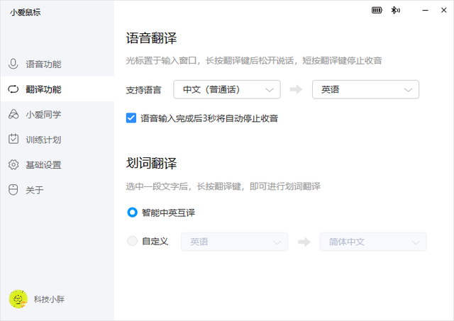Select the 智能中英互译 radio button
Viewport: 454px width, 321px height.
(133, 213)
